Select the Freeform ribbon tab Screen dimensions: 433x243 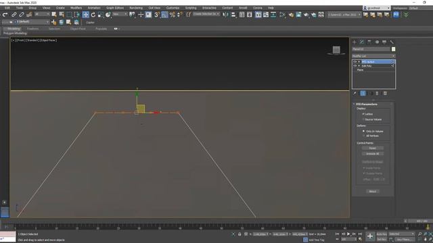(x=32, y=28)
